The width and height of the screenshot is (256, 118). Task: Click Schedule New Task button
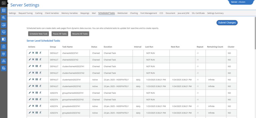point(38,34)
